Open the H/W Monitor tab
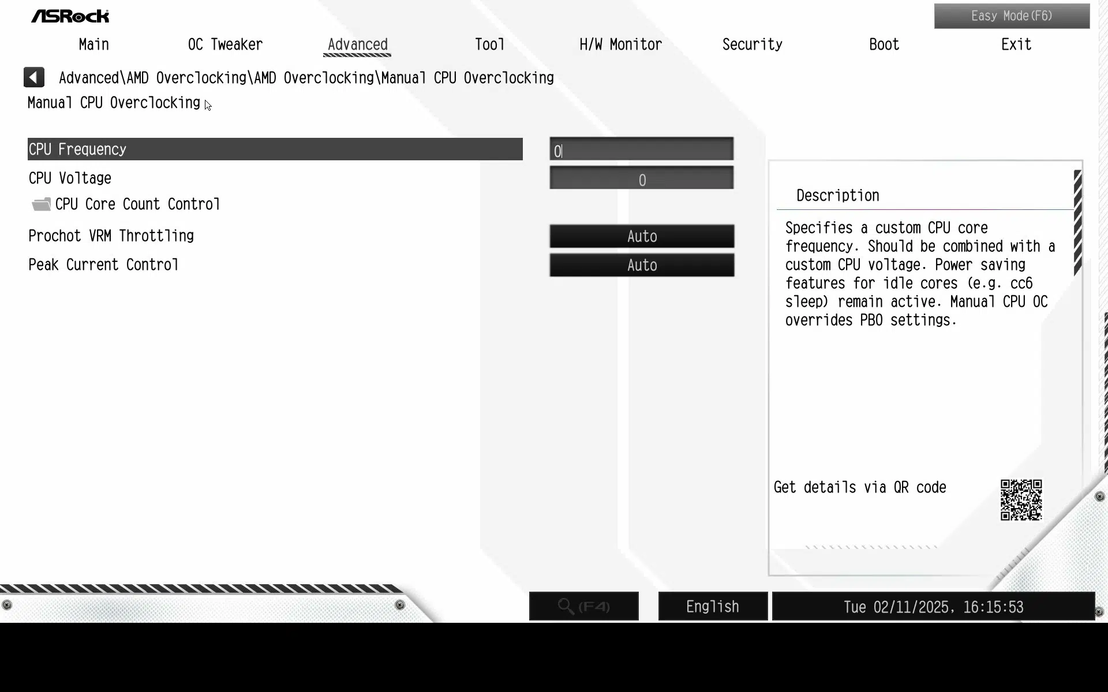1108x692 pixels. pyautogui.click(x=620, y=44)
